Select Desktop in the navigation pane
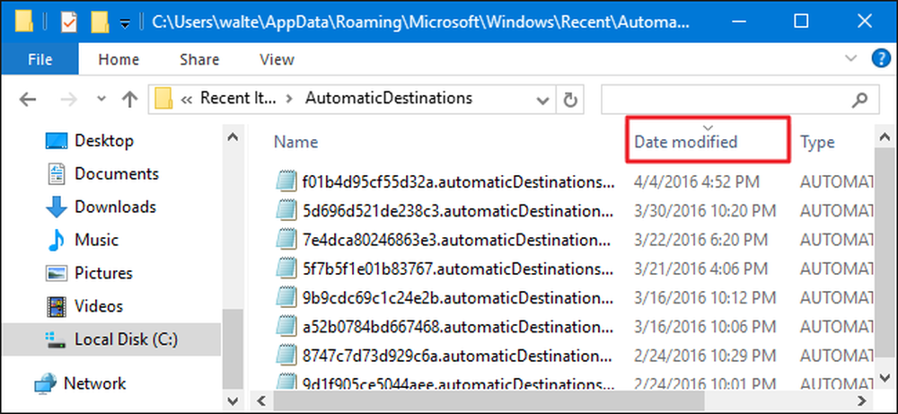Viewport: 898px width, 414px height. (103, 140)
